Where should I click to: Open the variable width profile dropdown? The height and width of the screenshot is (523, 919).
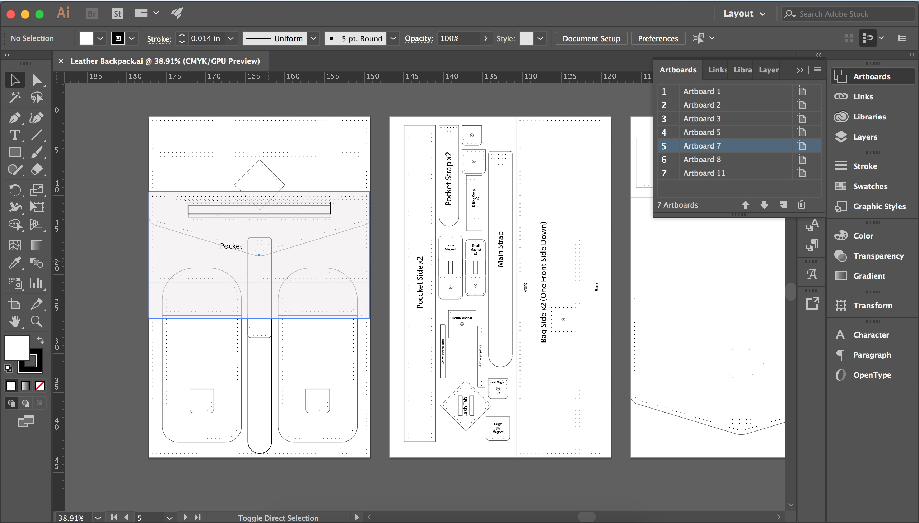(x=313, y=38)
